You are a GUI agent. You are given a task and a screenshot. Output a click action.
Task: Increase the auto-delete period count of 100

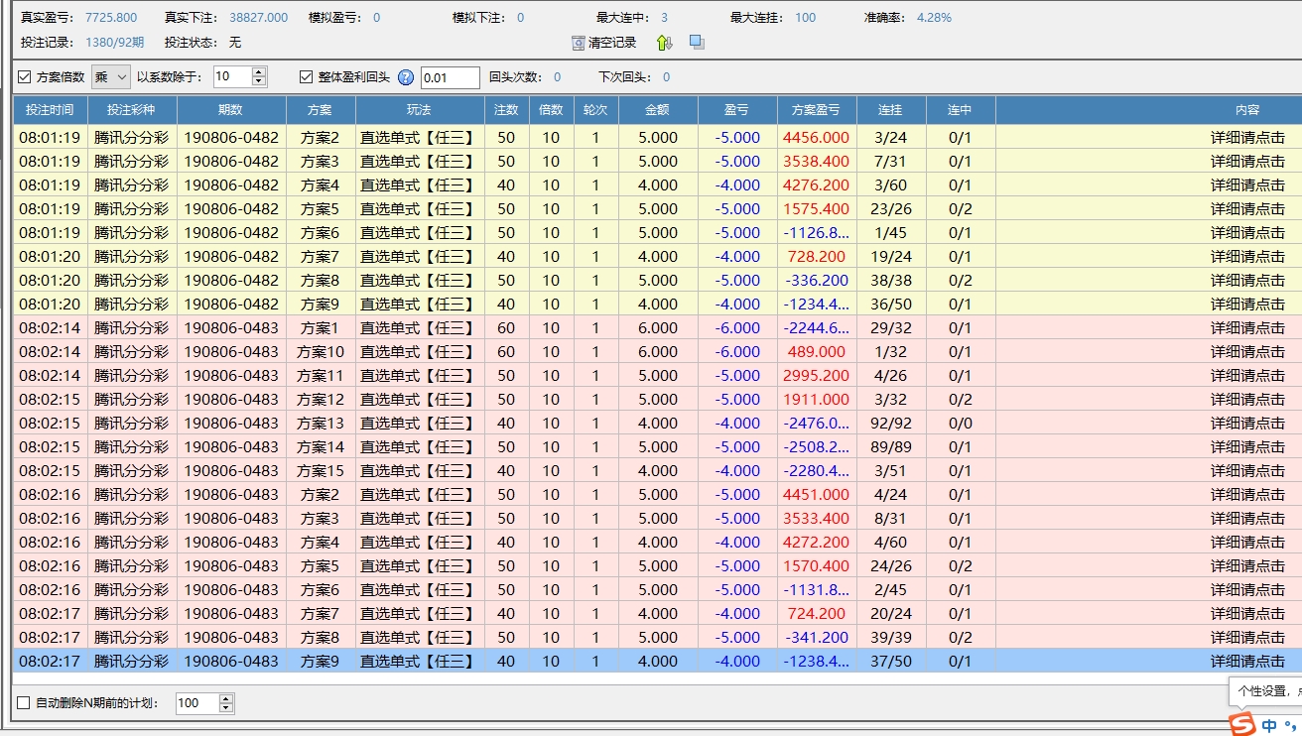pyautogui.click(x=226, y=698)
